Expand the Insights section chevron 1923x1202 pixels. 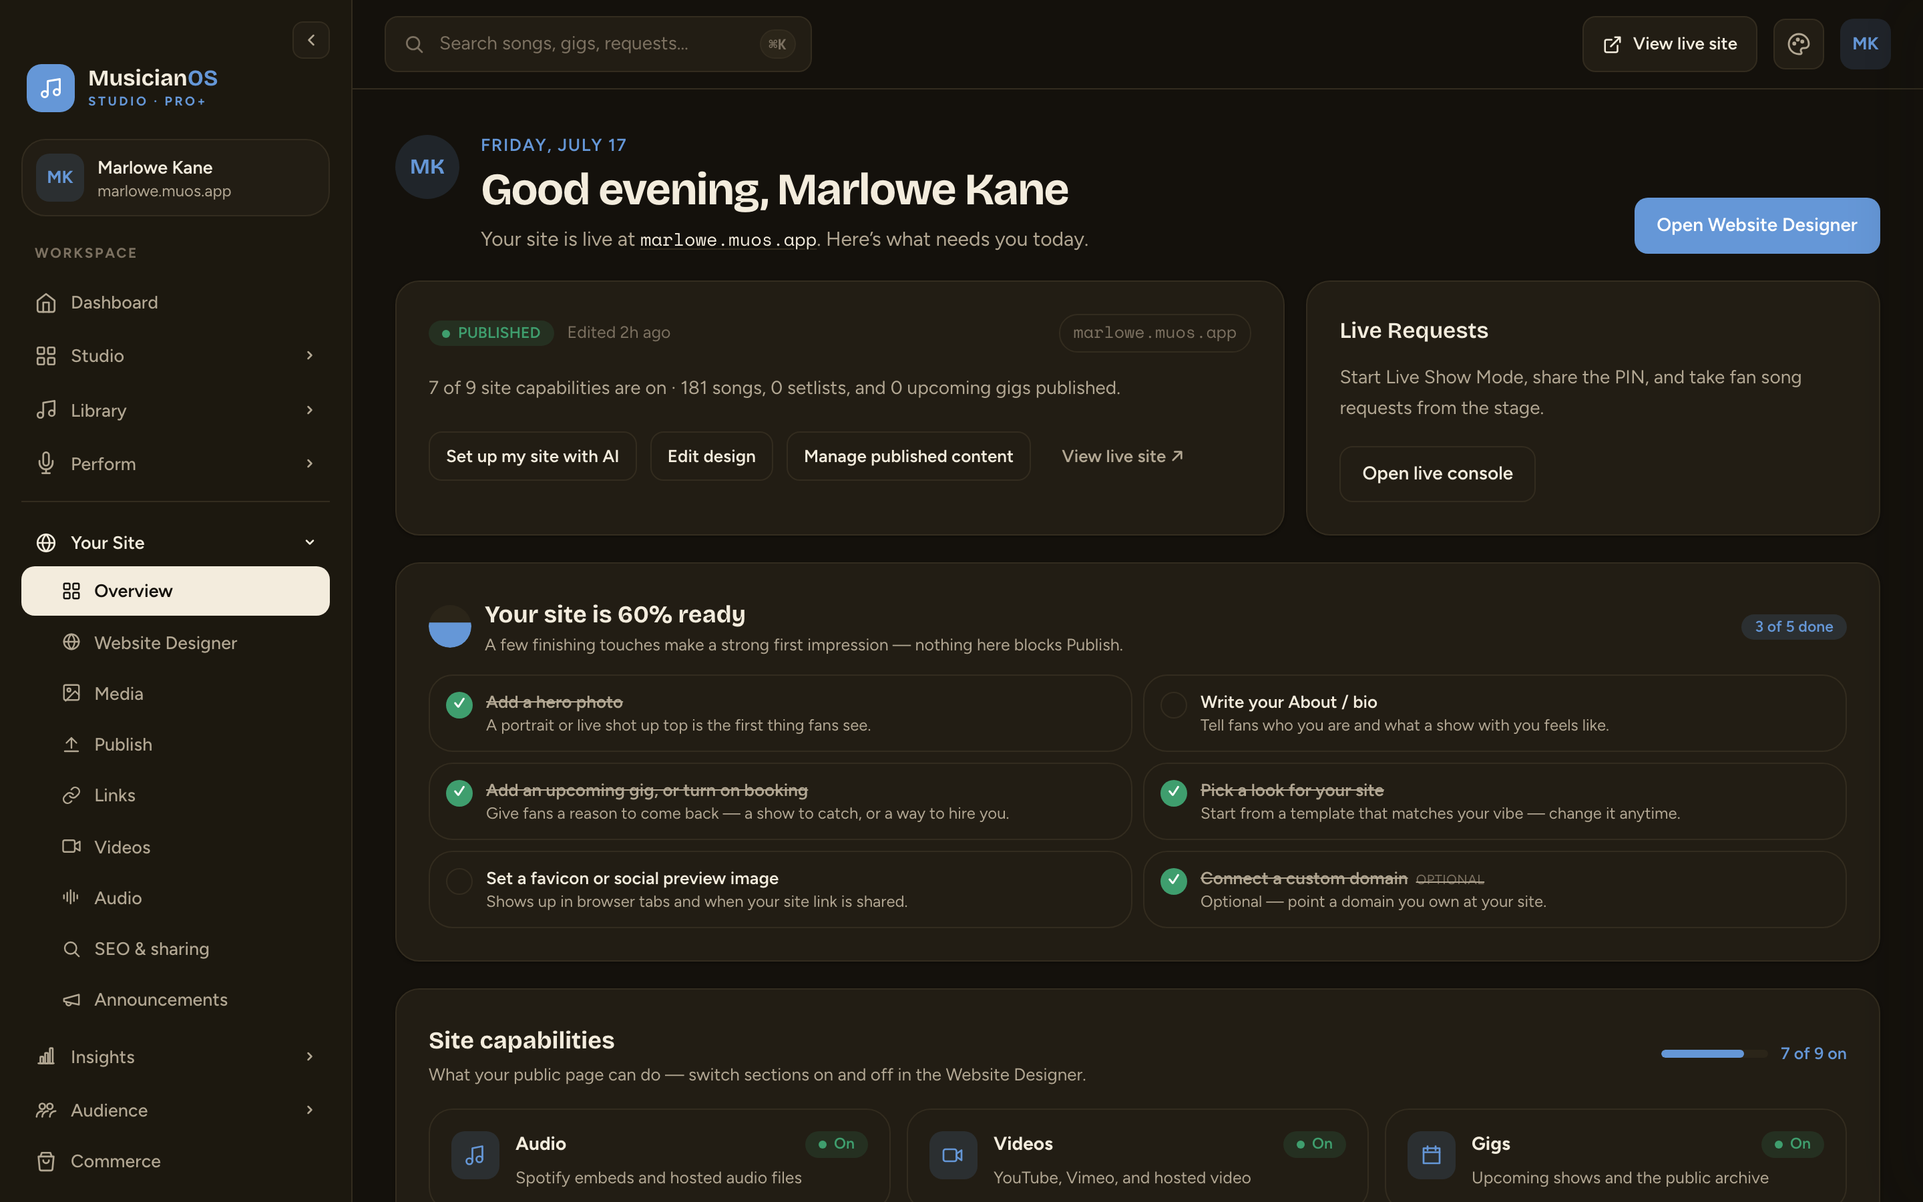pyautogui.click(x=310, y=1056)
